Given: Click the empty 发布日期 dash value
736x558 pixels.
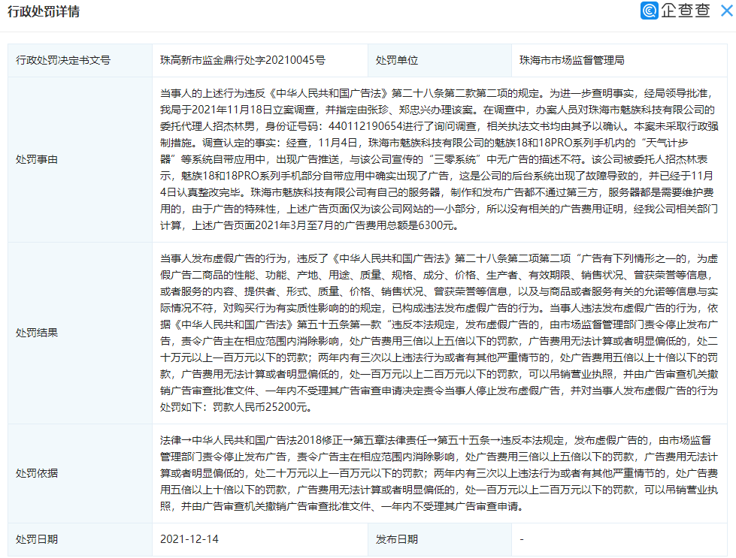Looking at the screenshot, I should pos(522,539).
